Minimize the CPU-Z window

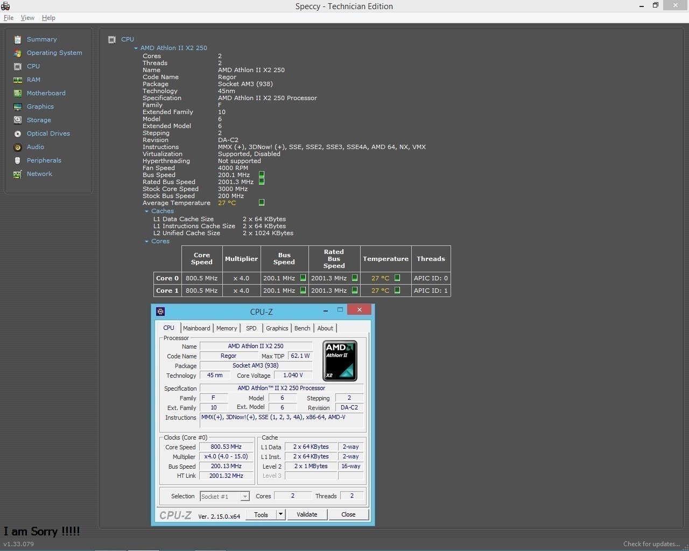[325, 310]
